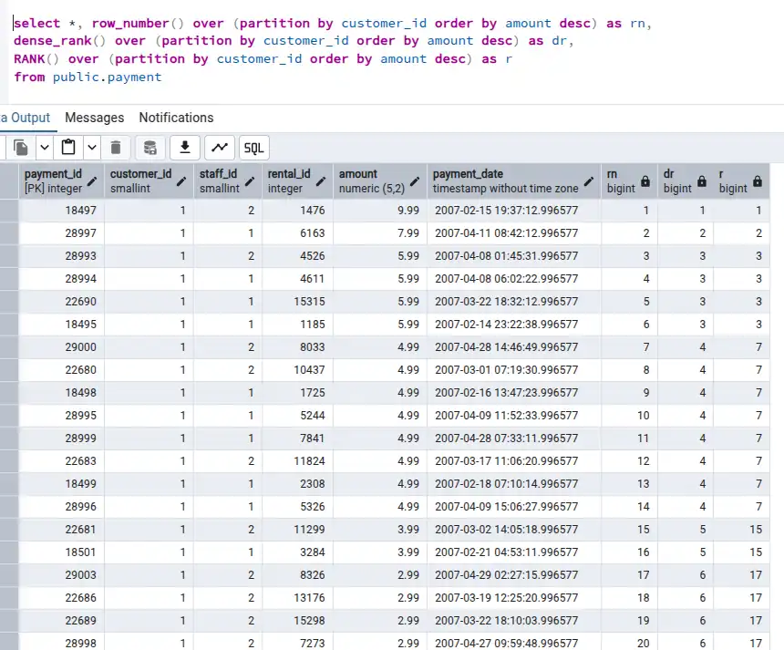Click rental_id cell 11824
784x650 pixels.
click(x=297, y=461)
